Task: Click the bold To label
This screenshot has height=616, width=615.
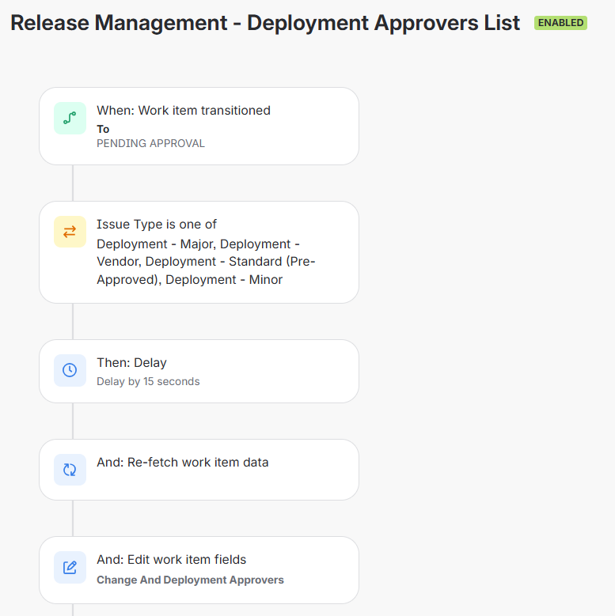Action: click(103, 129)
